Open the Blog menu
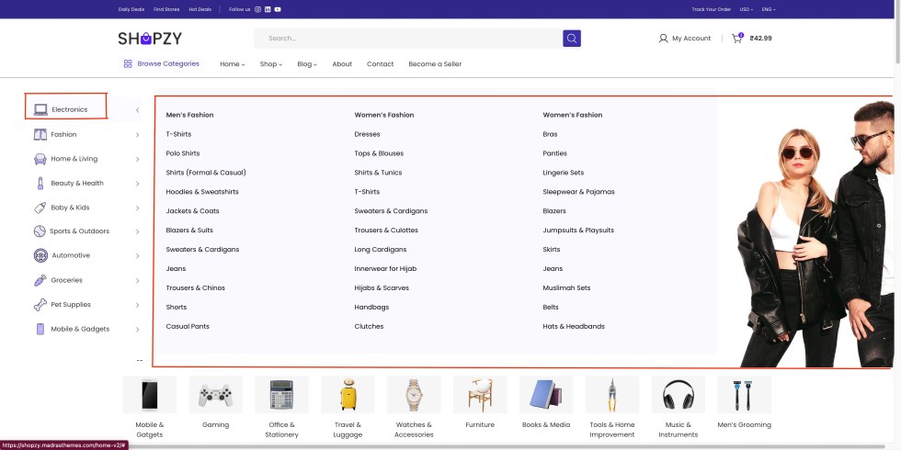The image size is (901, 450). pyautogui.click(x=306, y=64)
